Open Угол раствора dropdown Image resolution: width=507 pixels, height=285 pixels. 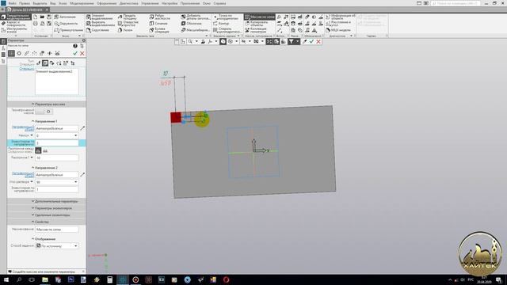(x=76, y=182)
